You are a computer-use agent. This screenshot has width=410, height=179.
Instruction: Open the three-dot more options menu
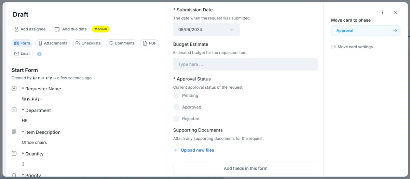point(382,12)
